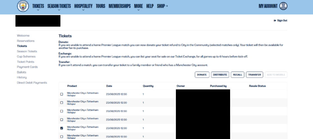The height and width of the screenshot is (139, 313).
Task: Expand the Hospitality dropdown chevron
Action: pyautogui.click(x=83, y=10)
